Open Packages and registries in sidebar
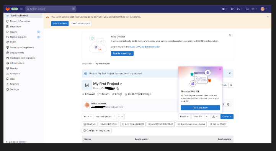 [24, 58]
